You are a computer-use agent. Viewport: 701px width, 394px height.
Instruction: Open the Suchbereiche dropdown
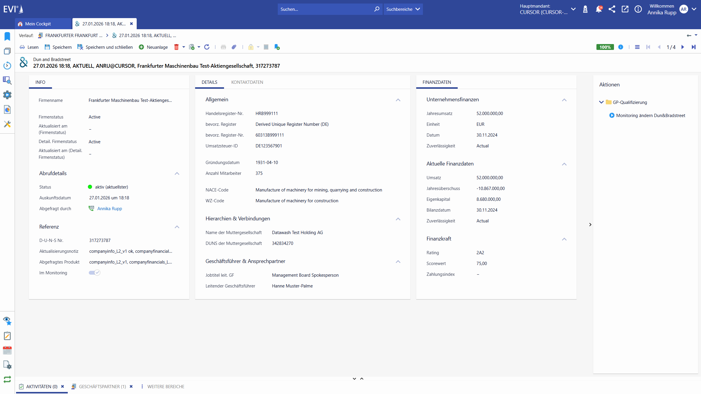[403, 9]
